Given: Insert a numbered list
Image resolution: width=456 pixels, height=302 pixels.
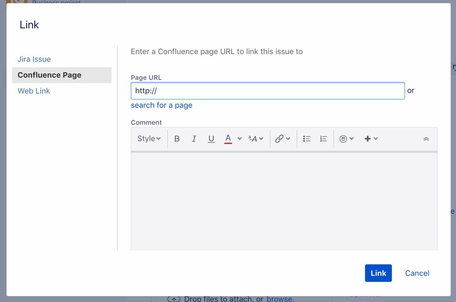Looking at the screenshot, I should coord(323,139).
